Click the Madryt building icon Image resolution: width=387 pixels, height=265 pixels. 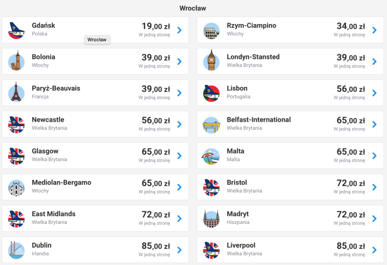[x=211, y=219]
